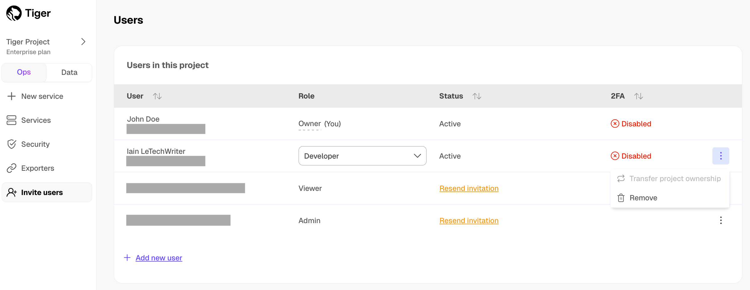Expand the Tiger Project chevron
750x290 pixels.
click(x=83, y=42)
